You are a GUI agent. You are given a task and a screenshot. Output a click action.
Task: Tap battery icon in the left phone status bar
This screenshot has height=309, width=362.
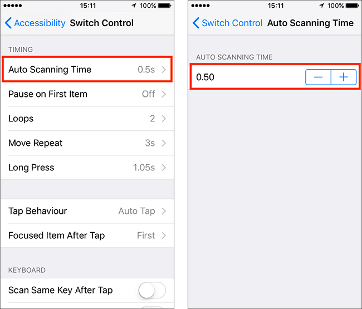pyautogui.click(x=165, y=6)
